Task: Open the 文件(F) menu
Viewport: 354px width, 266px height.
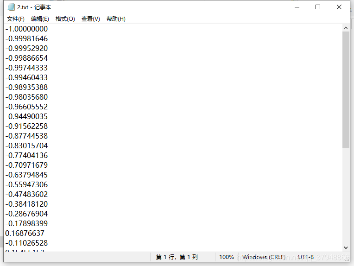Action: (x=16, y=19)
